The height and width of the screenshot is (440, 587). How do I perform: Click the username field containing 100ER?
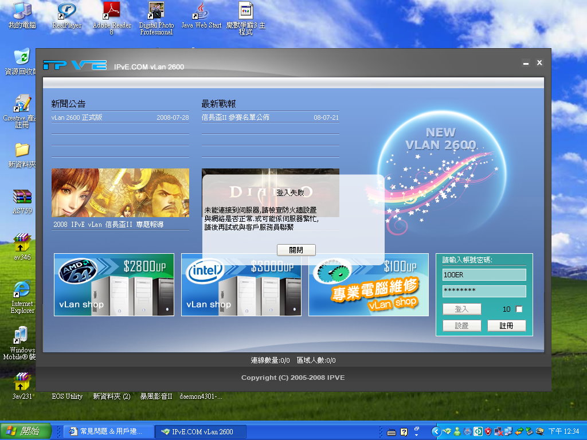pyautogui.click(x=484, y=275)
